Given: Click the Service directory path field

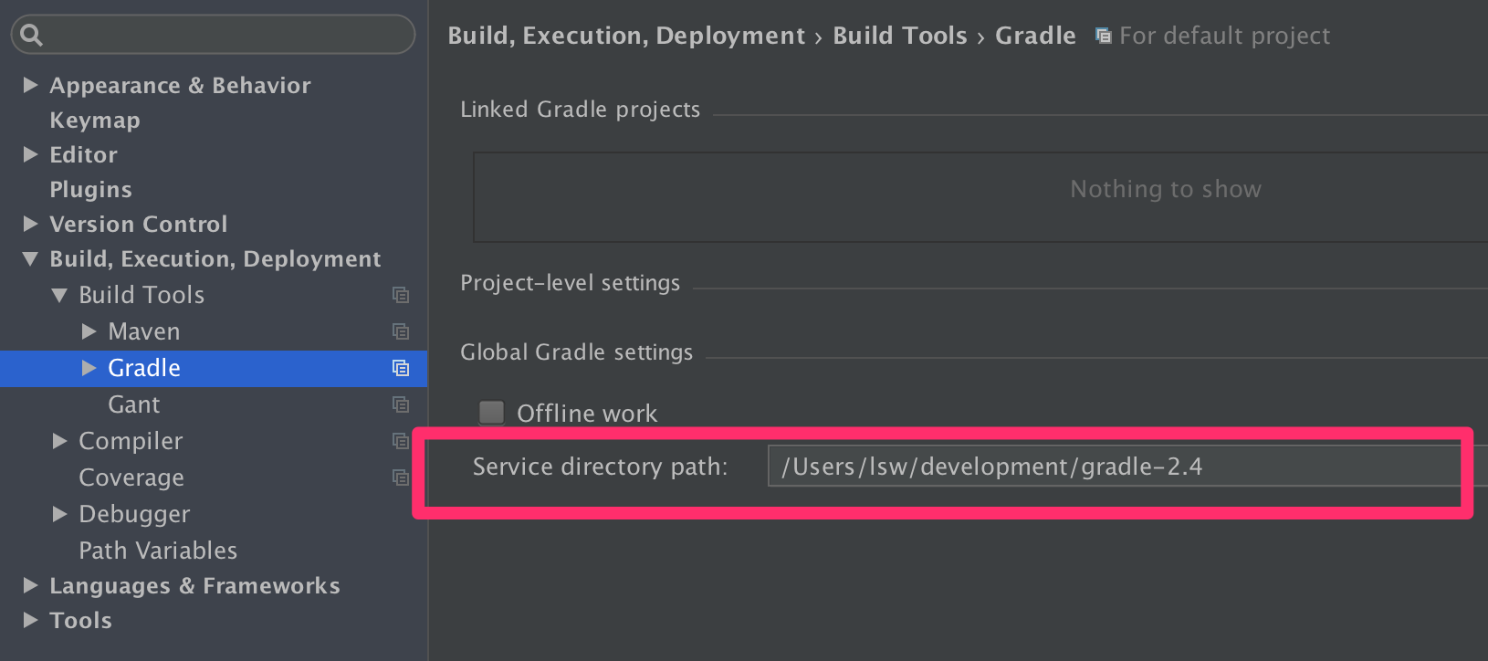Looking at the screenshot, I should pos(1114,467).
